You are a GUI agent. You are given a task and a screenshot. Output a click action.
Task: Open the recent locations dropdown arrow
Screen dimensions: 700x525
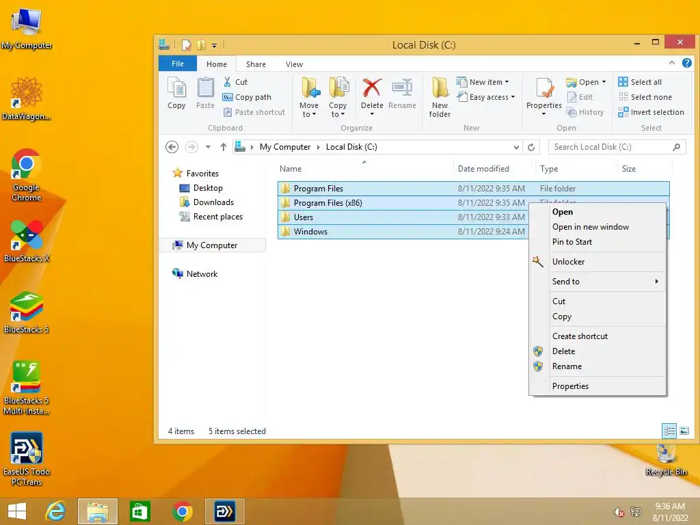(x=208, y=147)
